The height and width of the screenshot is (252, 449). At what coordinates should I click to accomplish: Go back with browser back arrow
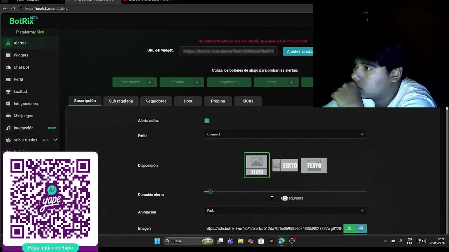pos(5,8)
